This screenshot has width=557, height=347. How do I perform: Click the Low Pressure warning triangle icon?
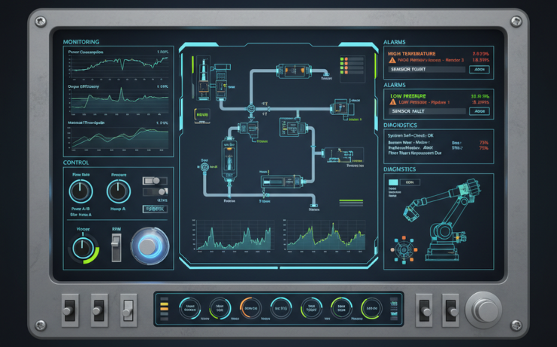392,102
